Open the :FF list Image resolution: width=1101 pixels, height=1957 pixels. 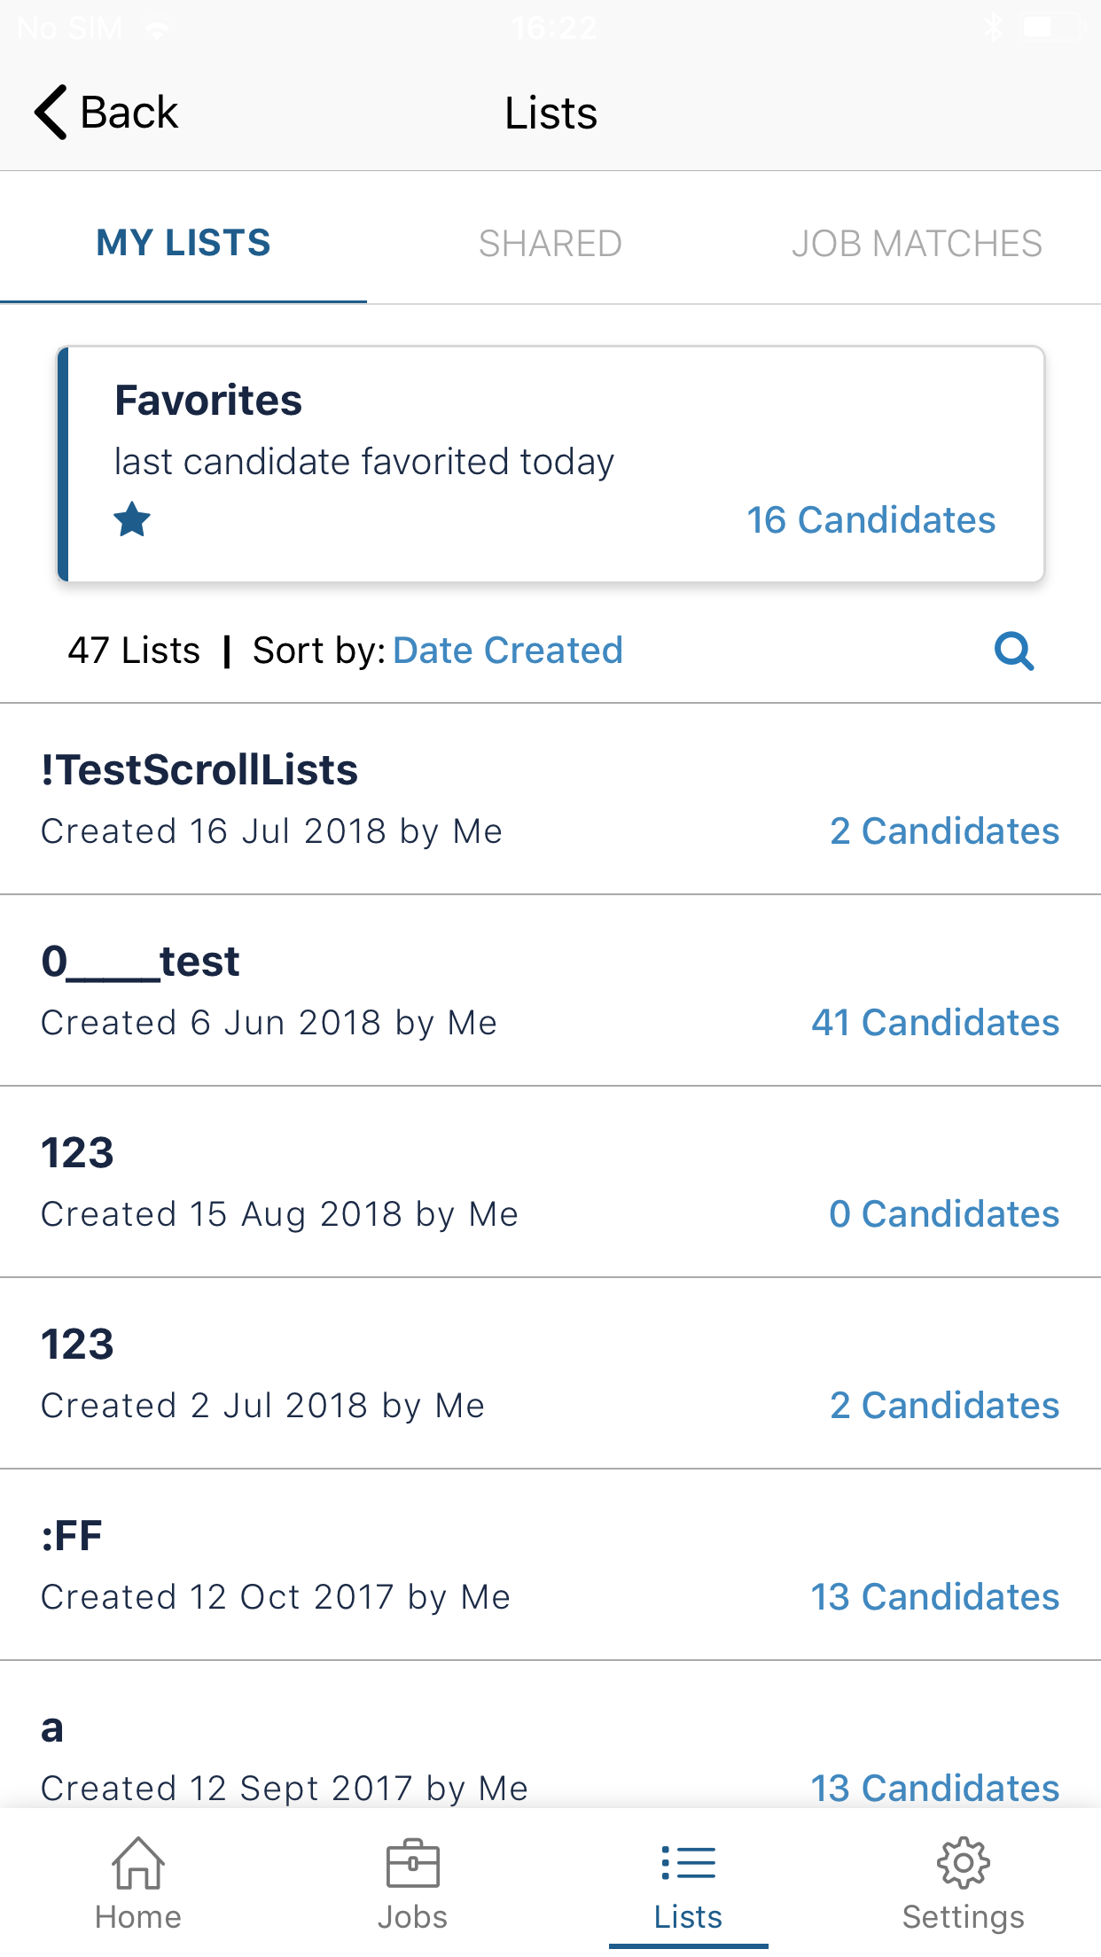pos(73,1536)
